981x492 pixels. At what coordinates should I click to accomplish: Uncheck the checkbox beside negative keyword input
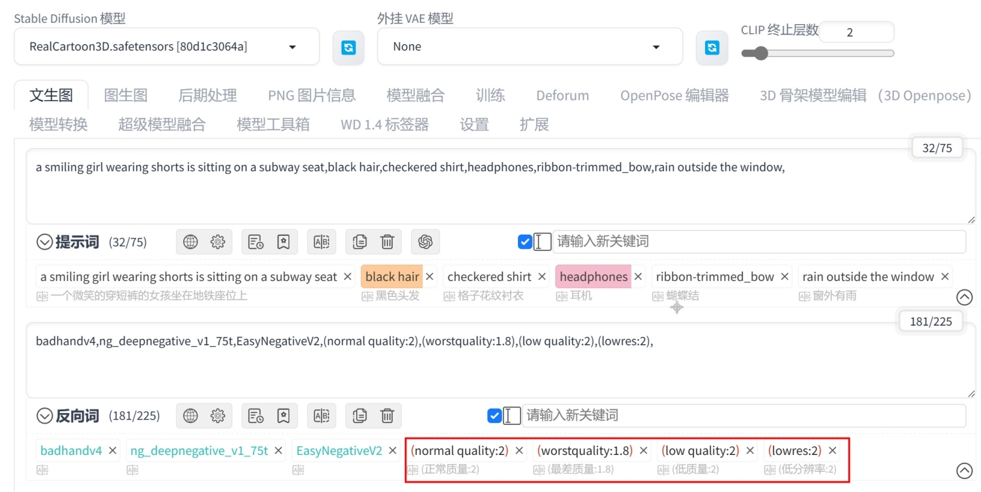pos(494,415)
